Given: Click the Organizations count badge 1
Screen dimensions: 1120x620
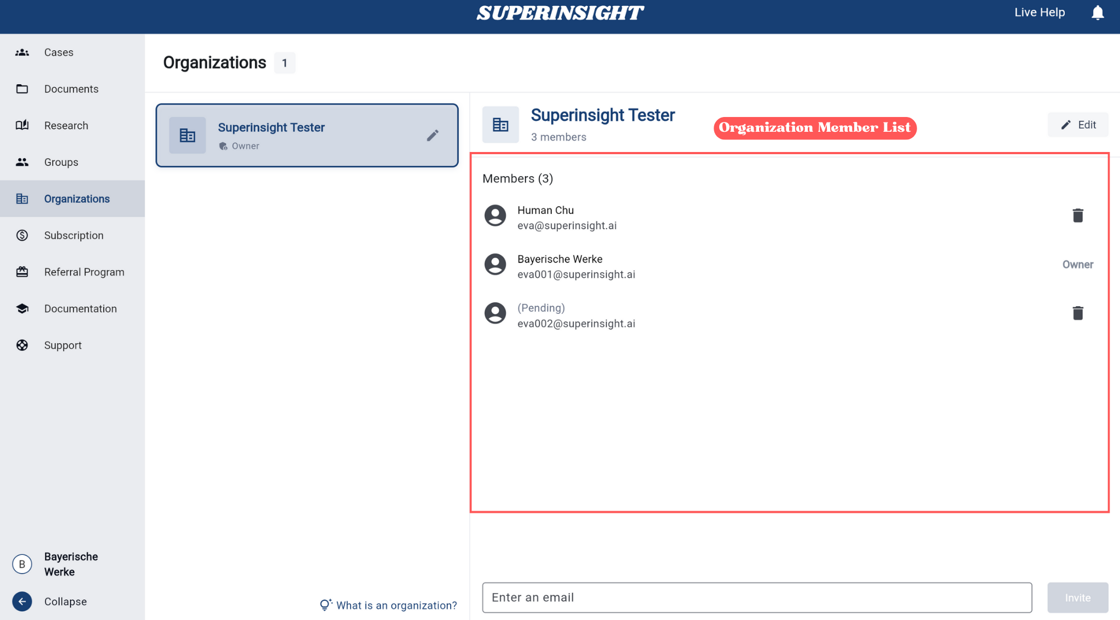Looking at the screenshot, I should pos(284,63).
